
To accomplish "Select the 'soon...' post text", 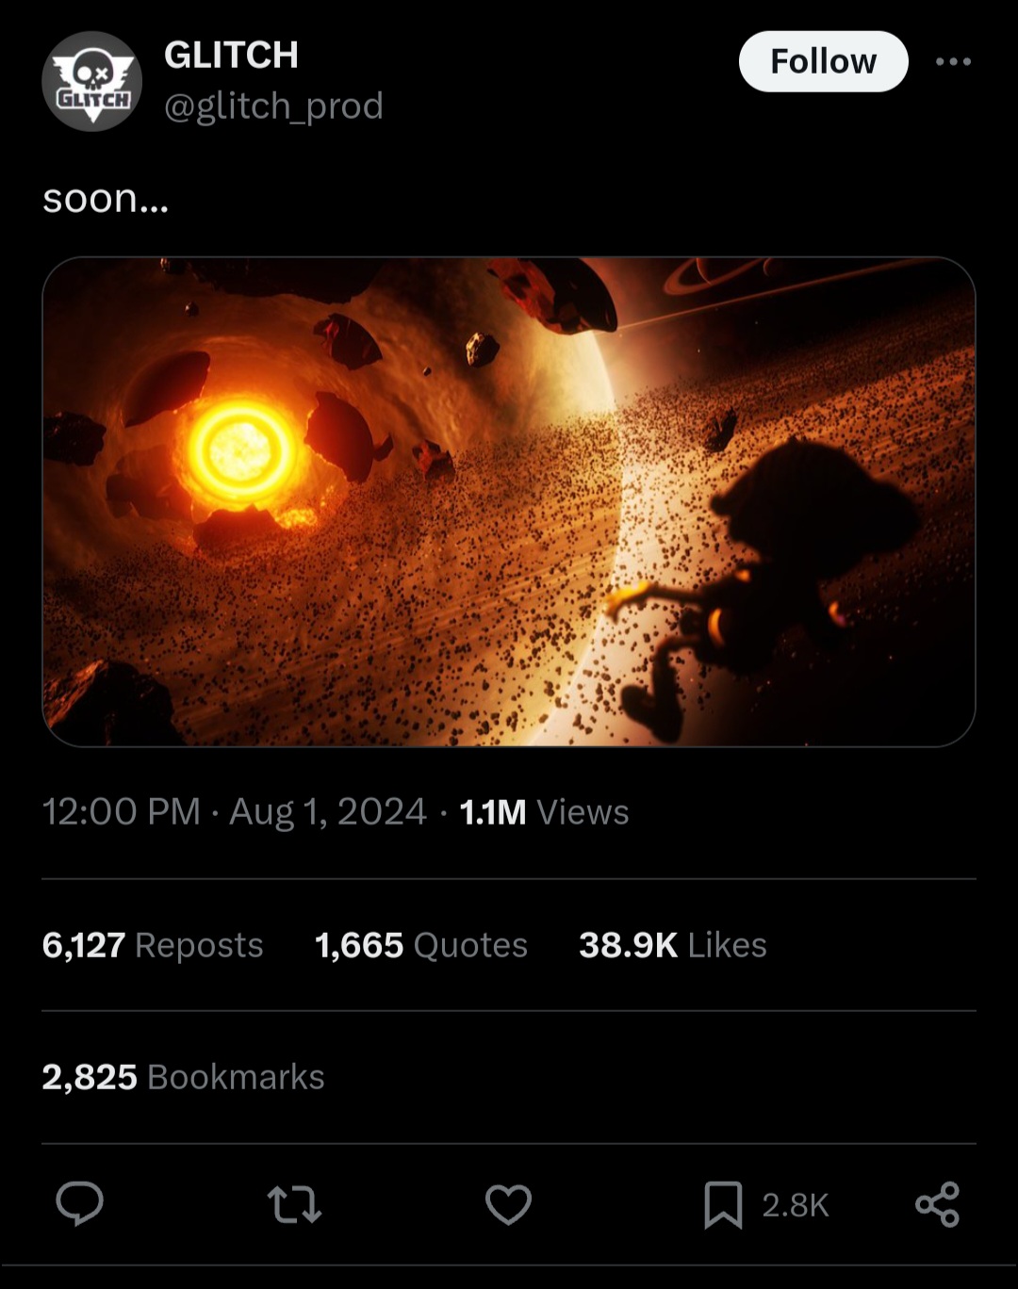I will click(x=106, y=198).
